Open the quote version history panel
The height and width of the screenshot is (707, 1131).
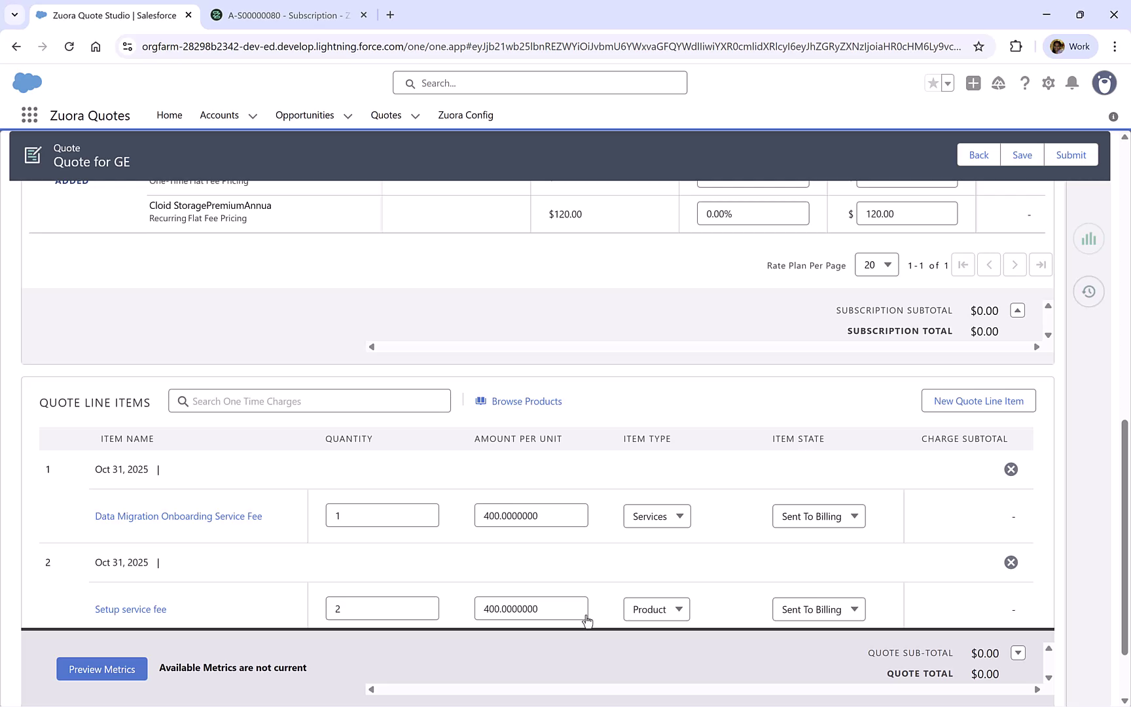coord(1088,291)
